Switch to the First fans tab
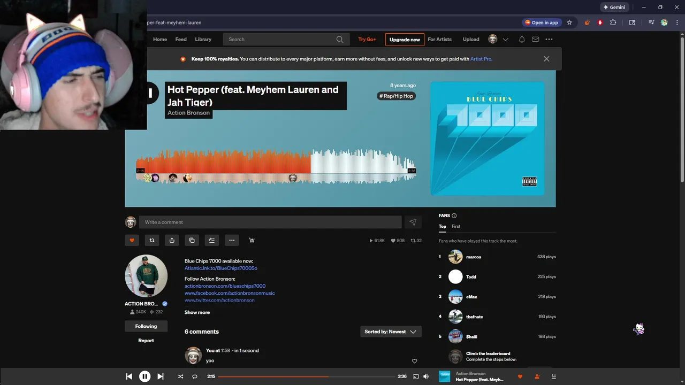Viewport: 685px width, 385px height. (x=456, y=226)
